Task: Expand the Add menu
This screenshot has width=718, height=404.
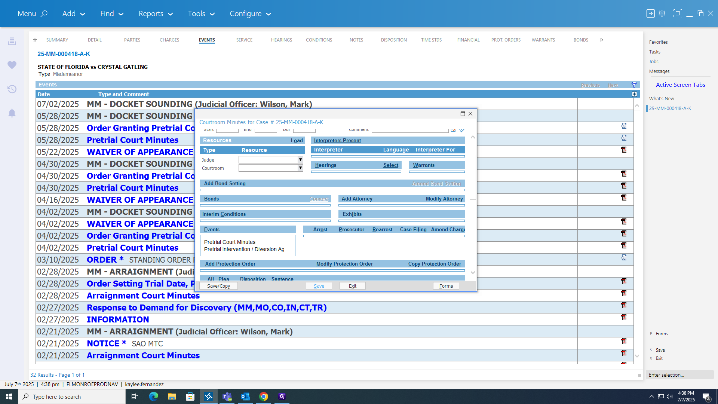Action: click(74, 13)
